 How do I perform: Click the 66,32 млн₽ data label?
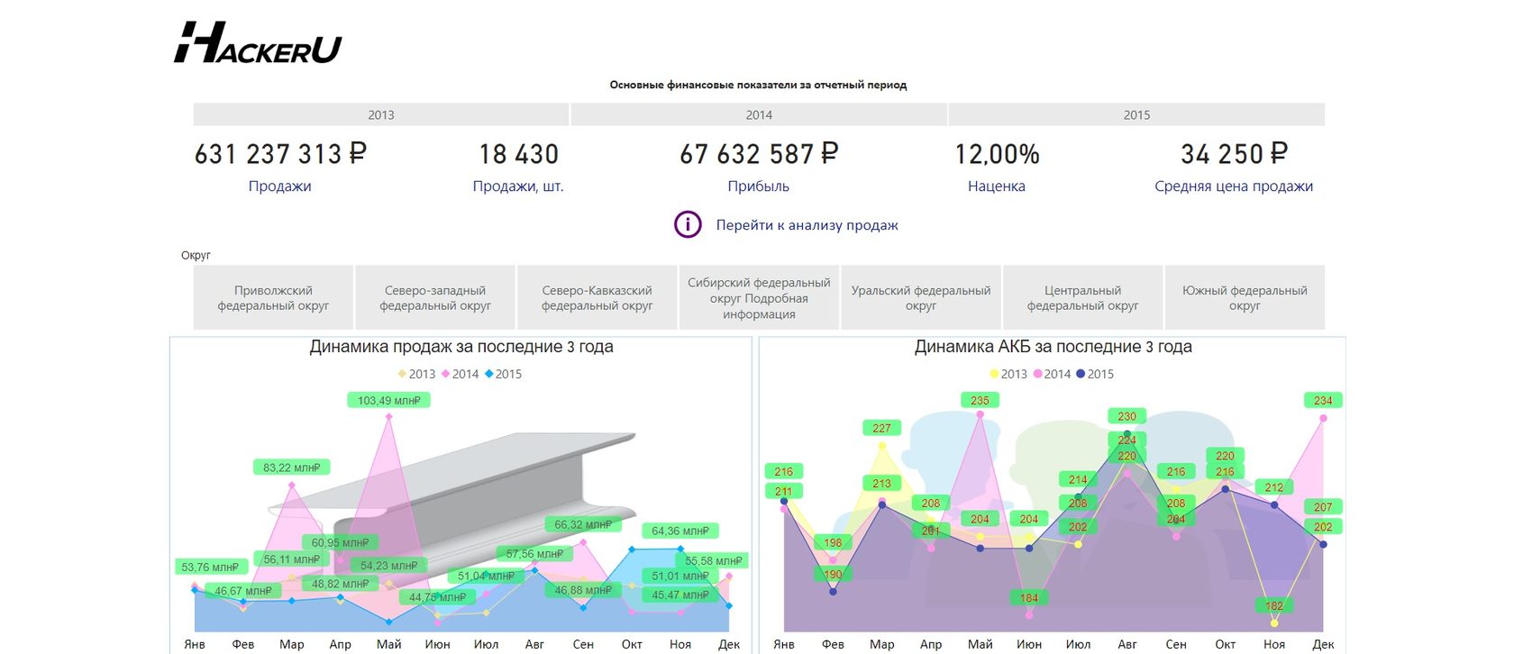[583, 524]
